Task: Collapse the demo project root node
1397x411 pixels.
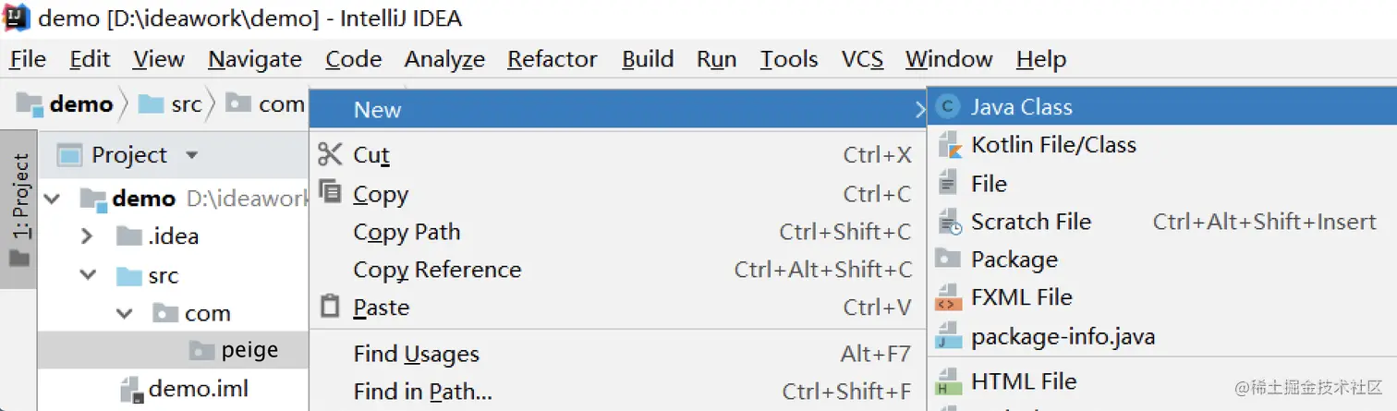Action: point(53,199)
